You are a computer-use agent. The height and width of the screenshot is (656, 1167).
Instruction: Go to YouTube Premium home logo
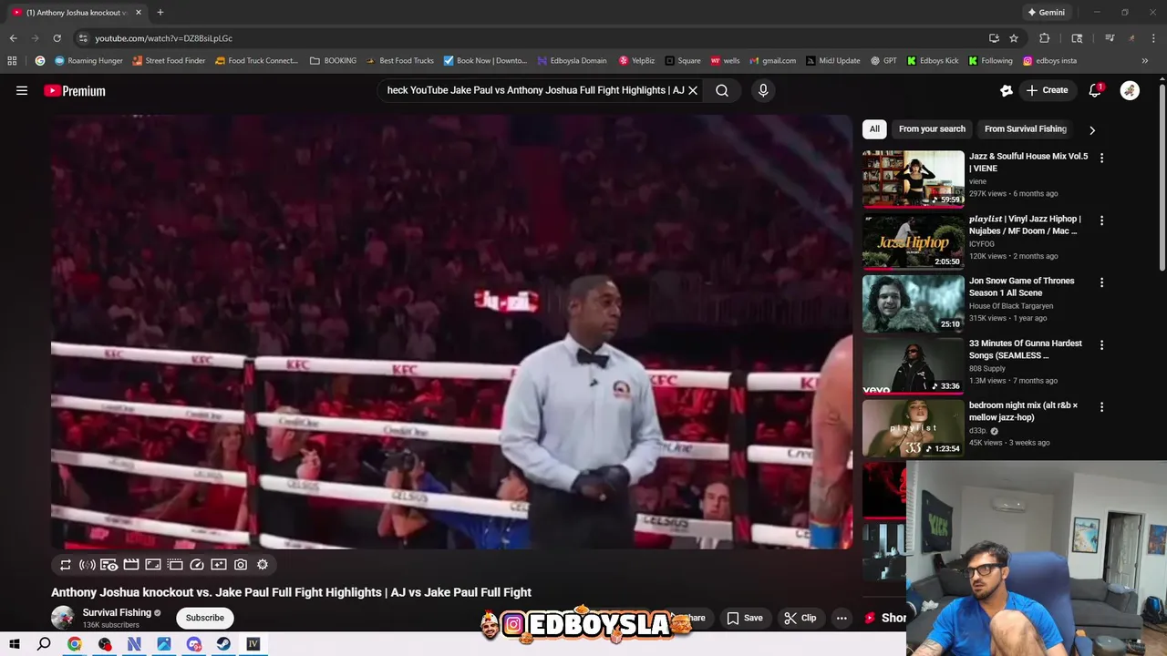click(75, 91)
